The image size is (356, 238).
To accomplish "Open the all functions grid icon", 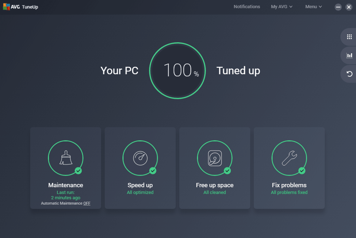I will pyautogui.click(x=349, y=37).
